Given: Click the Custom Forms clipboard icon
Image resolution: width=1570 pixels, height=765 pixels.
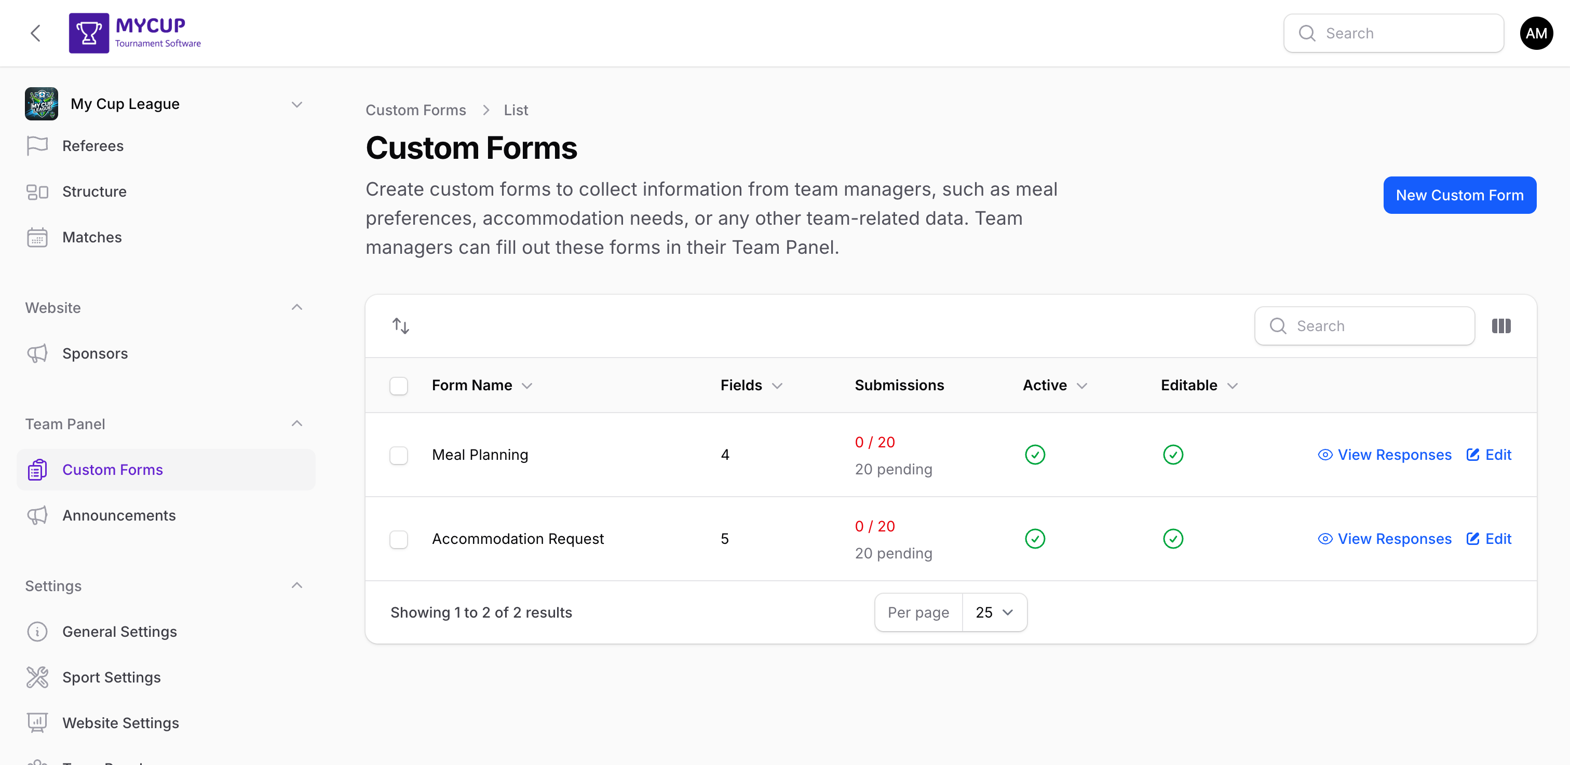Looking at the screenshot, I should (x=37, y=469).
